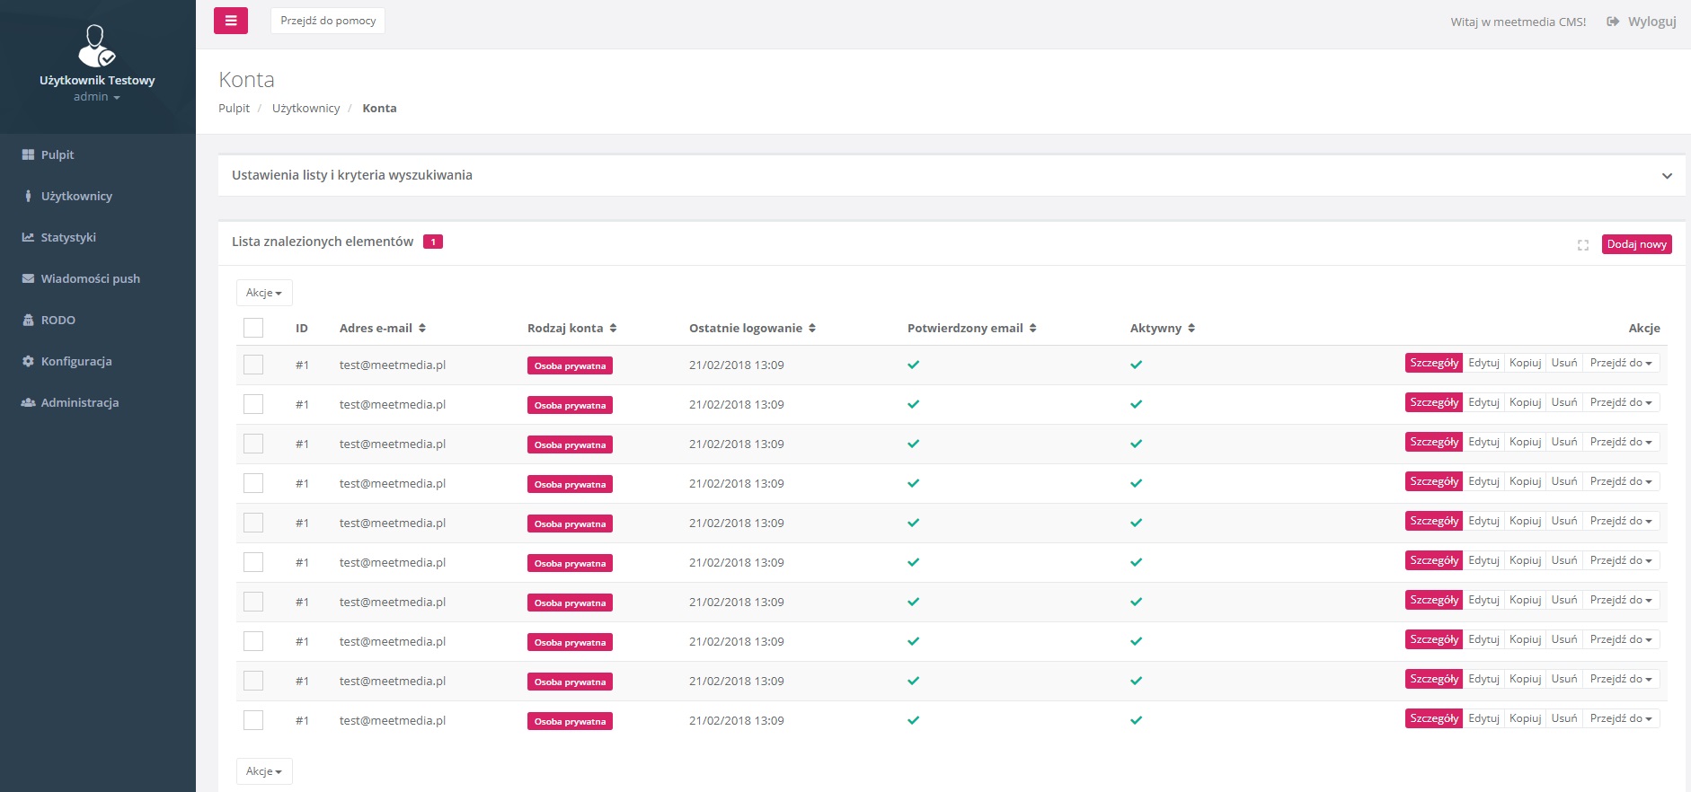Image resolution: width=1691 pixels, height=792 pixels.
Task: Check the first row's selection checkbox
Action: pos(253,365)
